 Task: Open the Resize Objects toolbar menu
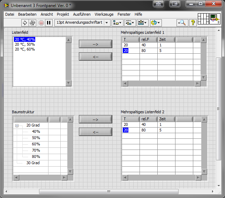coord(142,23)
